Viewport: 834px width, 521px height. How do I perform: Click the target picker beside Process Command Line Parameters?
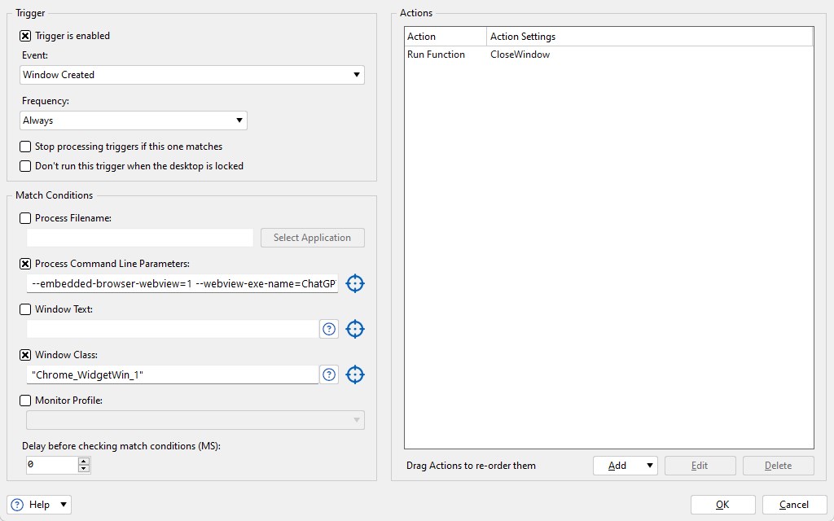tap(355, 283)
